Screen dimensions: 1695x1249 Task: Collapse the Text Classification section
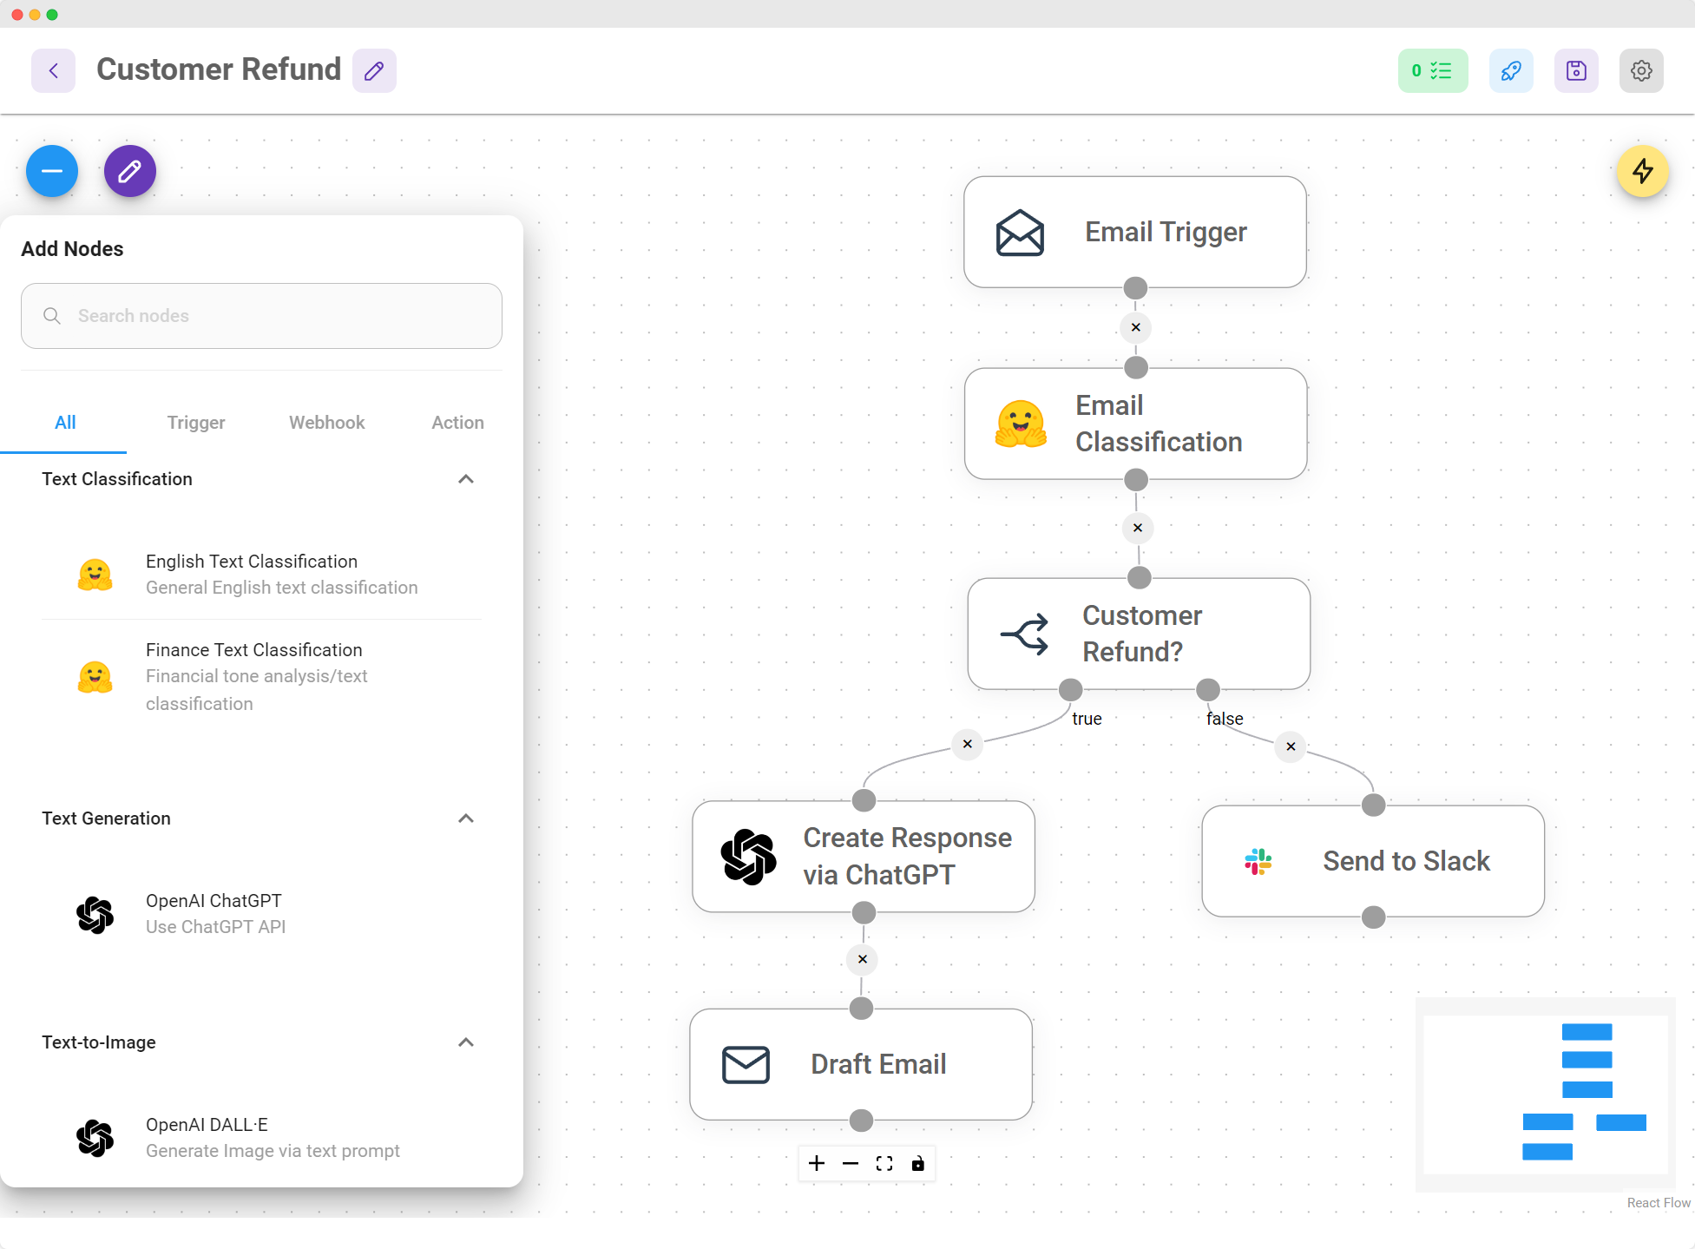click(x=466, y=479)
